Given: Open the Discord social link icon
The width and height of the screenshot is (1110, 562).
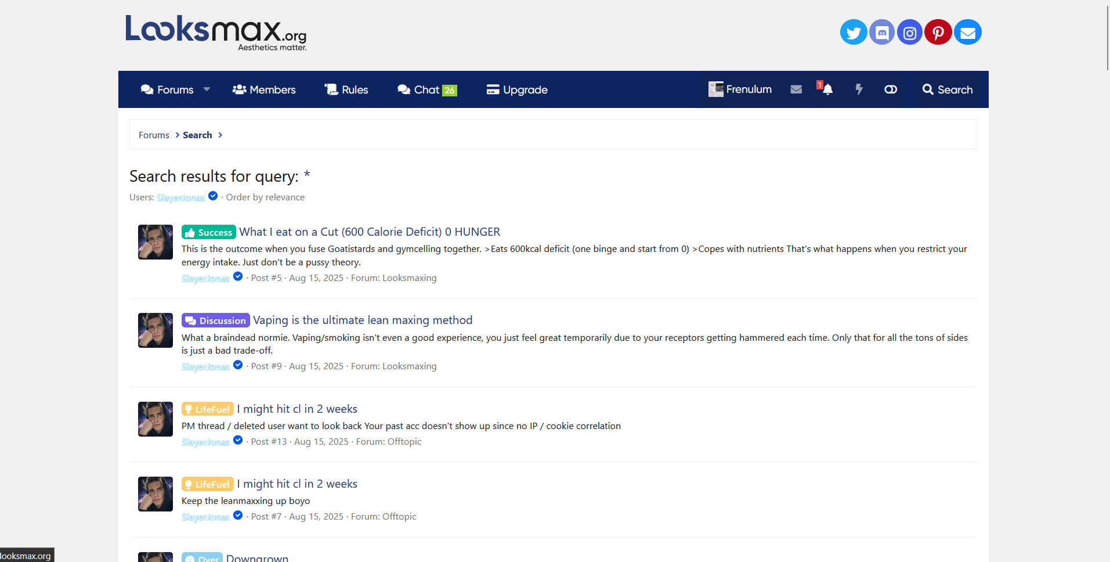Looking at the screenshot, I should click(x=881, y=33).
